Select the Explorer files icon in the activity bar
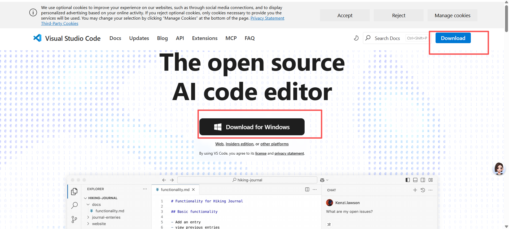The image size is (509, 229). pos(74,191)
